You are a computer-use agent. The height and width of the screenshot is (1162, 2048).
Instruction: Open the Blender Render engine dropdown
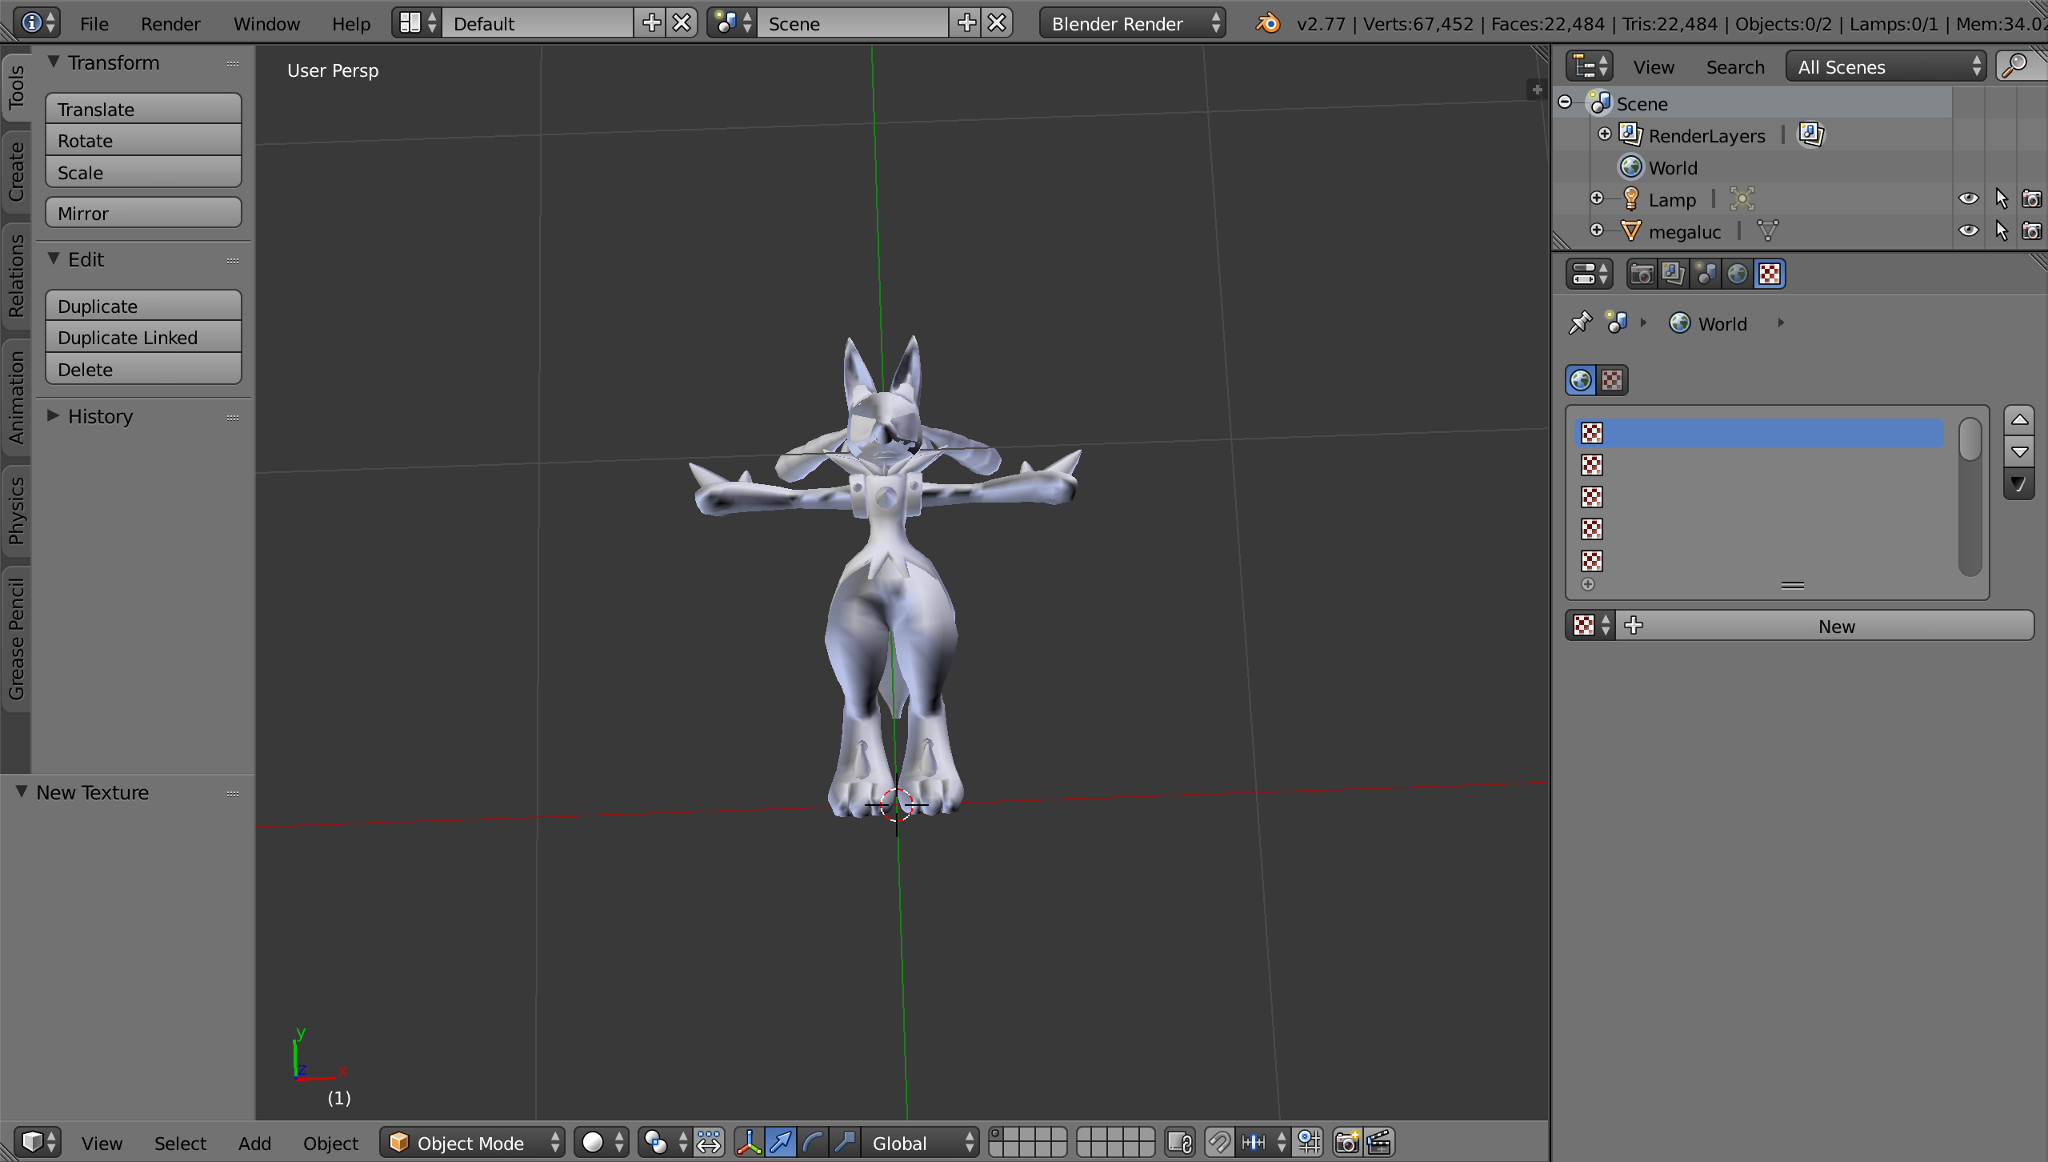pyautogui.click(x=1131, y=23)
